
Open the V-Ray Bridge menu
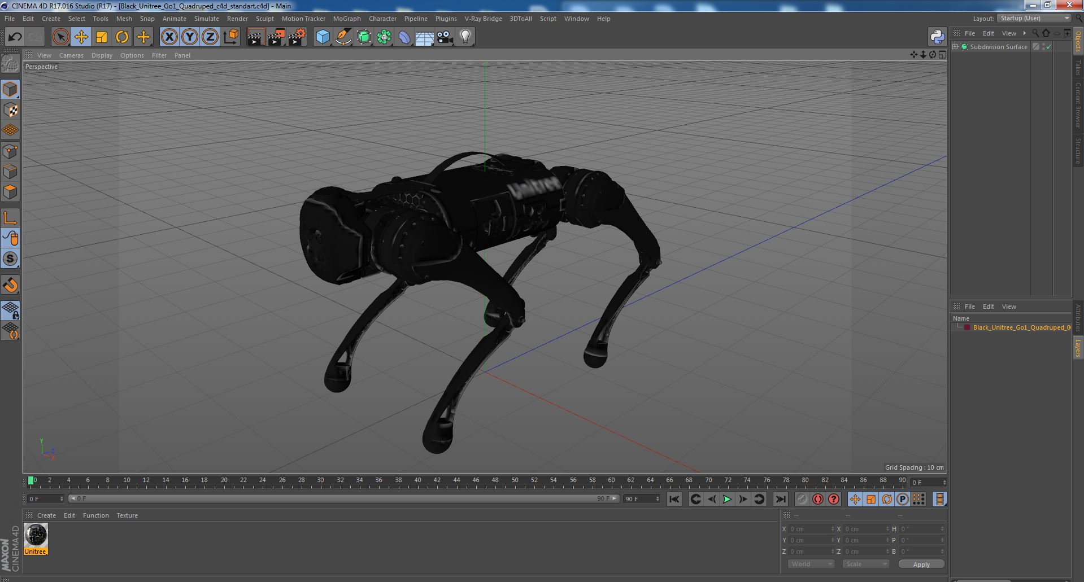click(483, 19)
